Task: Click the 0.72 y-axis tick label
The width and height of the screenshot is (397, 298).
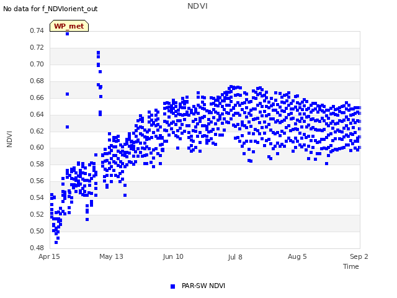Action: coord(37,47)
